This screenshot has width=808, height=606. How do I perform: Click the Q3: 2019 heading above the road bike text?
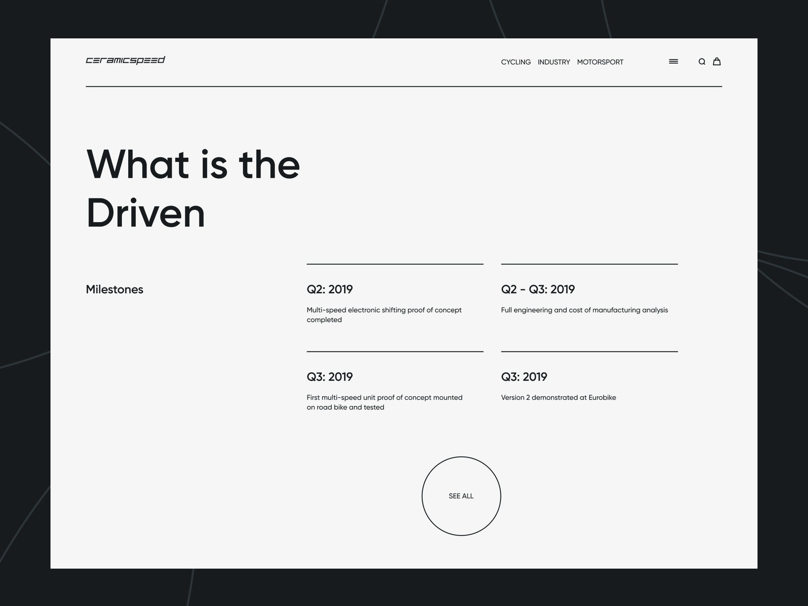point(330,377)
